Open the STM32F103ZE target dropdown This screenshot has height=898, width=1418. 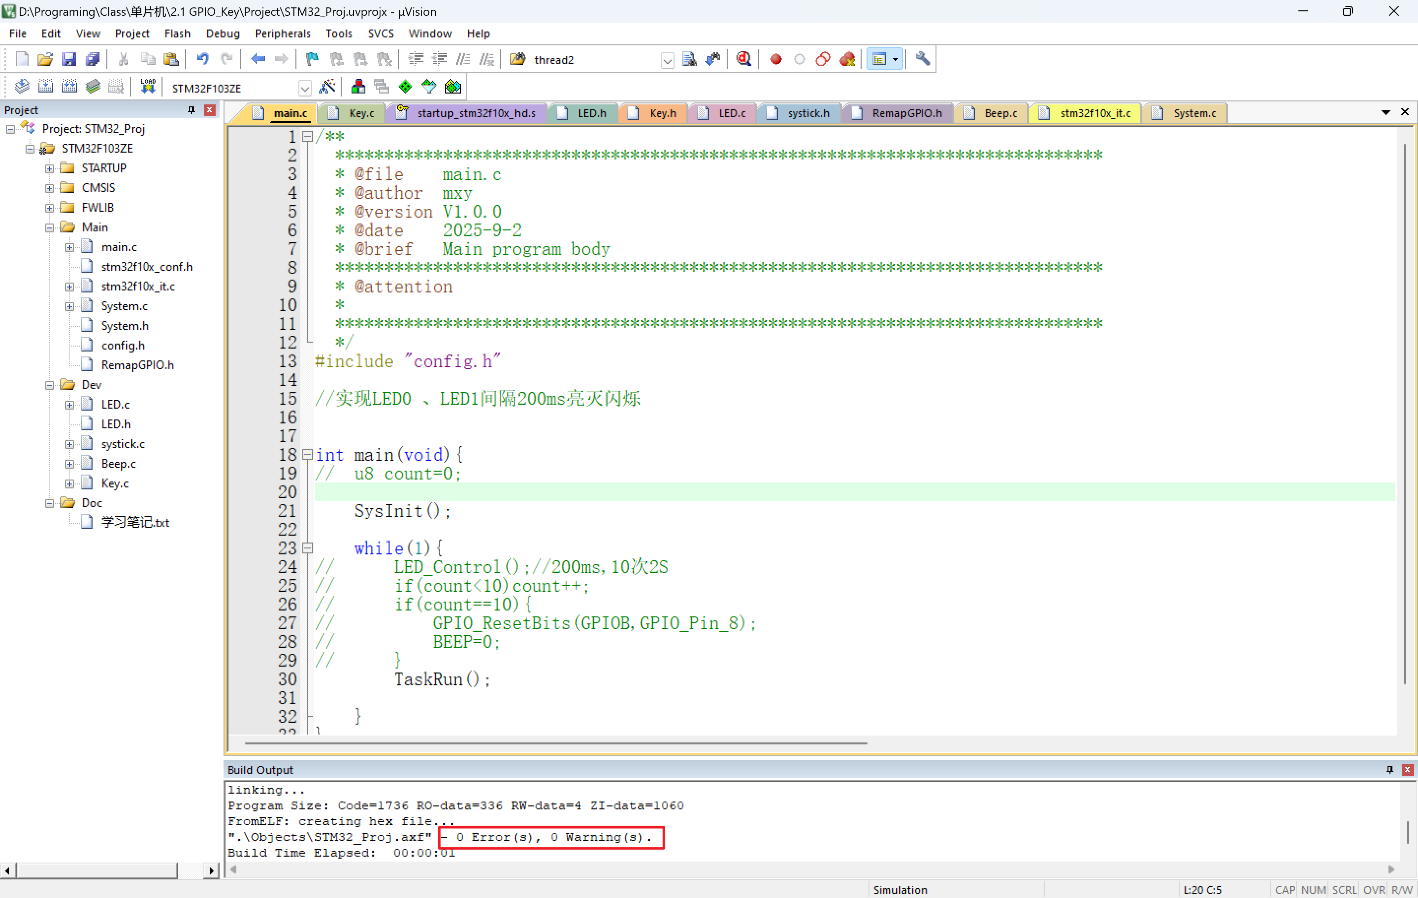tap(304, 88)
